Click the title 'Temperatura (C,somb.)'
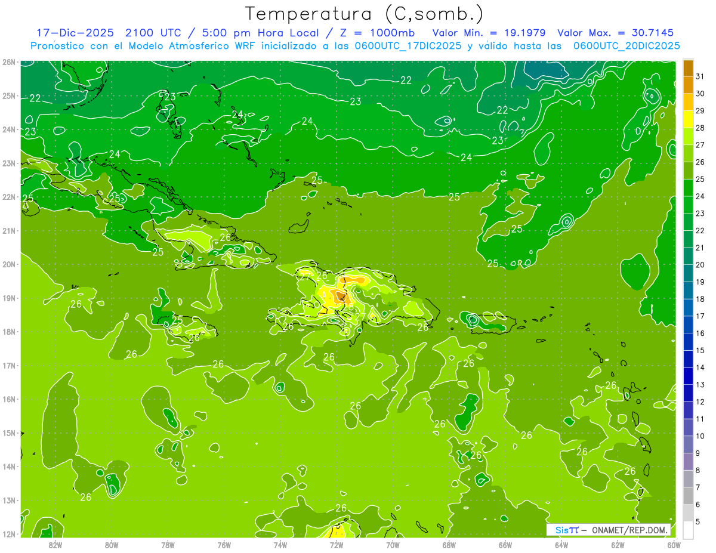Viewport: 716px width, 553px height. tap(365, 14)
